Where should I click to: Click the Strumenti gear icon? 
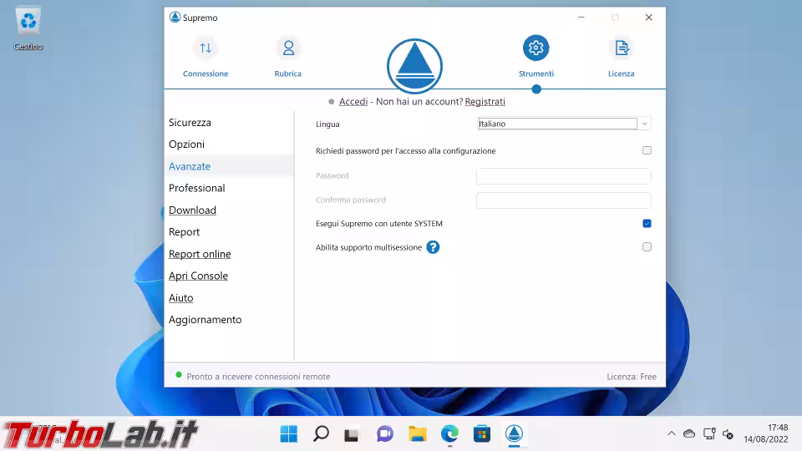coord(536,48)
